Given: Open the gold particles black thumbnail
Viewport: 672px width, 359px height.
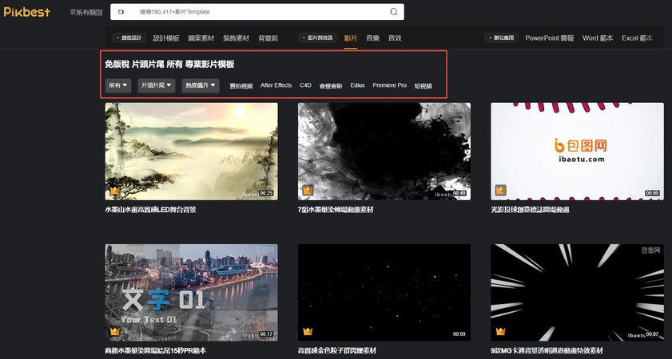Looking at the screenshot, I should (x=384, y=293).
